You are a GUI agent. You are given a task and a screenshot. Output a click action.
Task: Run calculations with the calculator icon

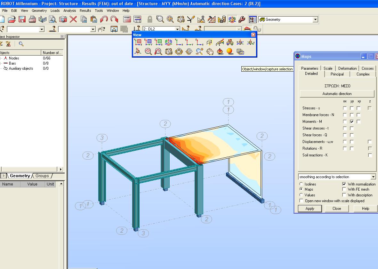(127, 19)
